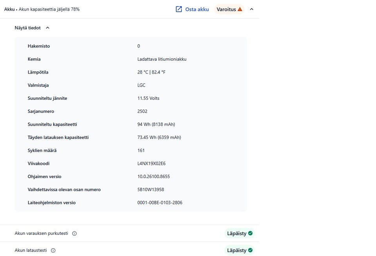Click the Läpäisty badge for purkutesti
376x256 pixels.
240,233
